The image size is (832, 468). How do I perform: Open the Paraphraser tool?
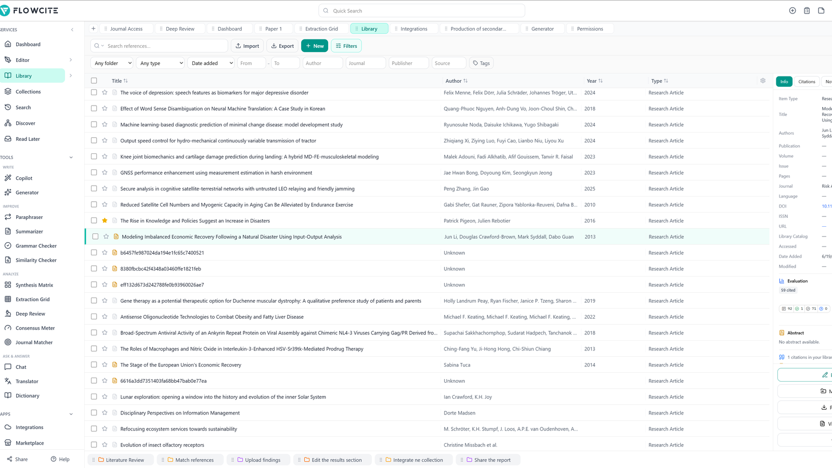29,217
